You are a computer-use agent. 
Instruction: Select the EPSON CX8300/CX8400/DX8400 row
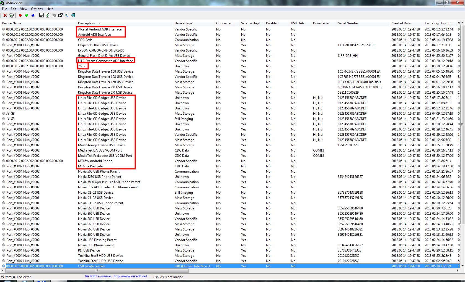point(230,50)
